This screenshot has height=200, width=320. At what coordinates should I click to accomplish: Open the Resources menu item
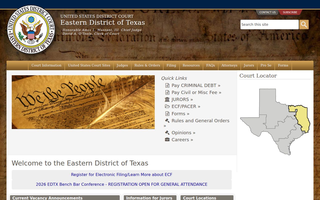click(191, 65)
